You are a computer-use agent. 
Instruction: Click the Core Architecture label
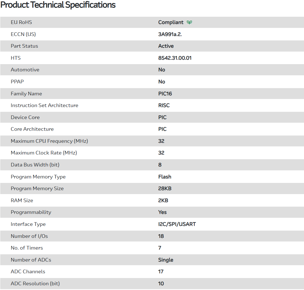(x=32, y=129)
